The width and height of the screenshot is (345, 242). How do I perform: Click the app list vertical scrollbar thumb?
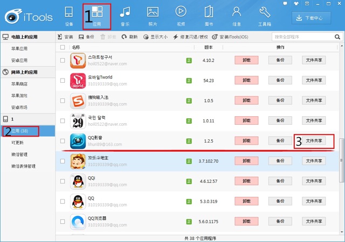[x=341, y=160]
